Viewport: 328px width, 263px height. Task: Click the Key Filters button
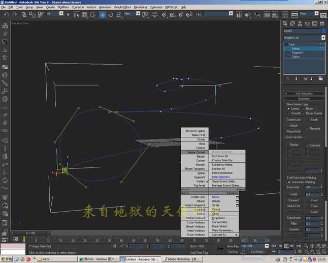[x=257, y=252]
